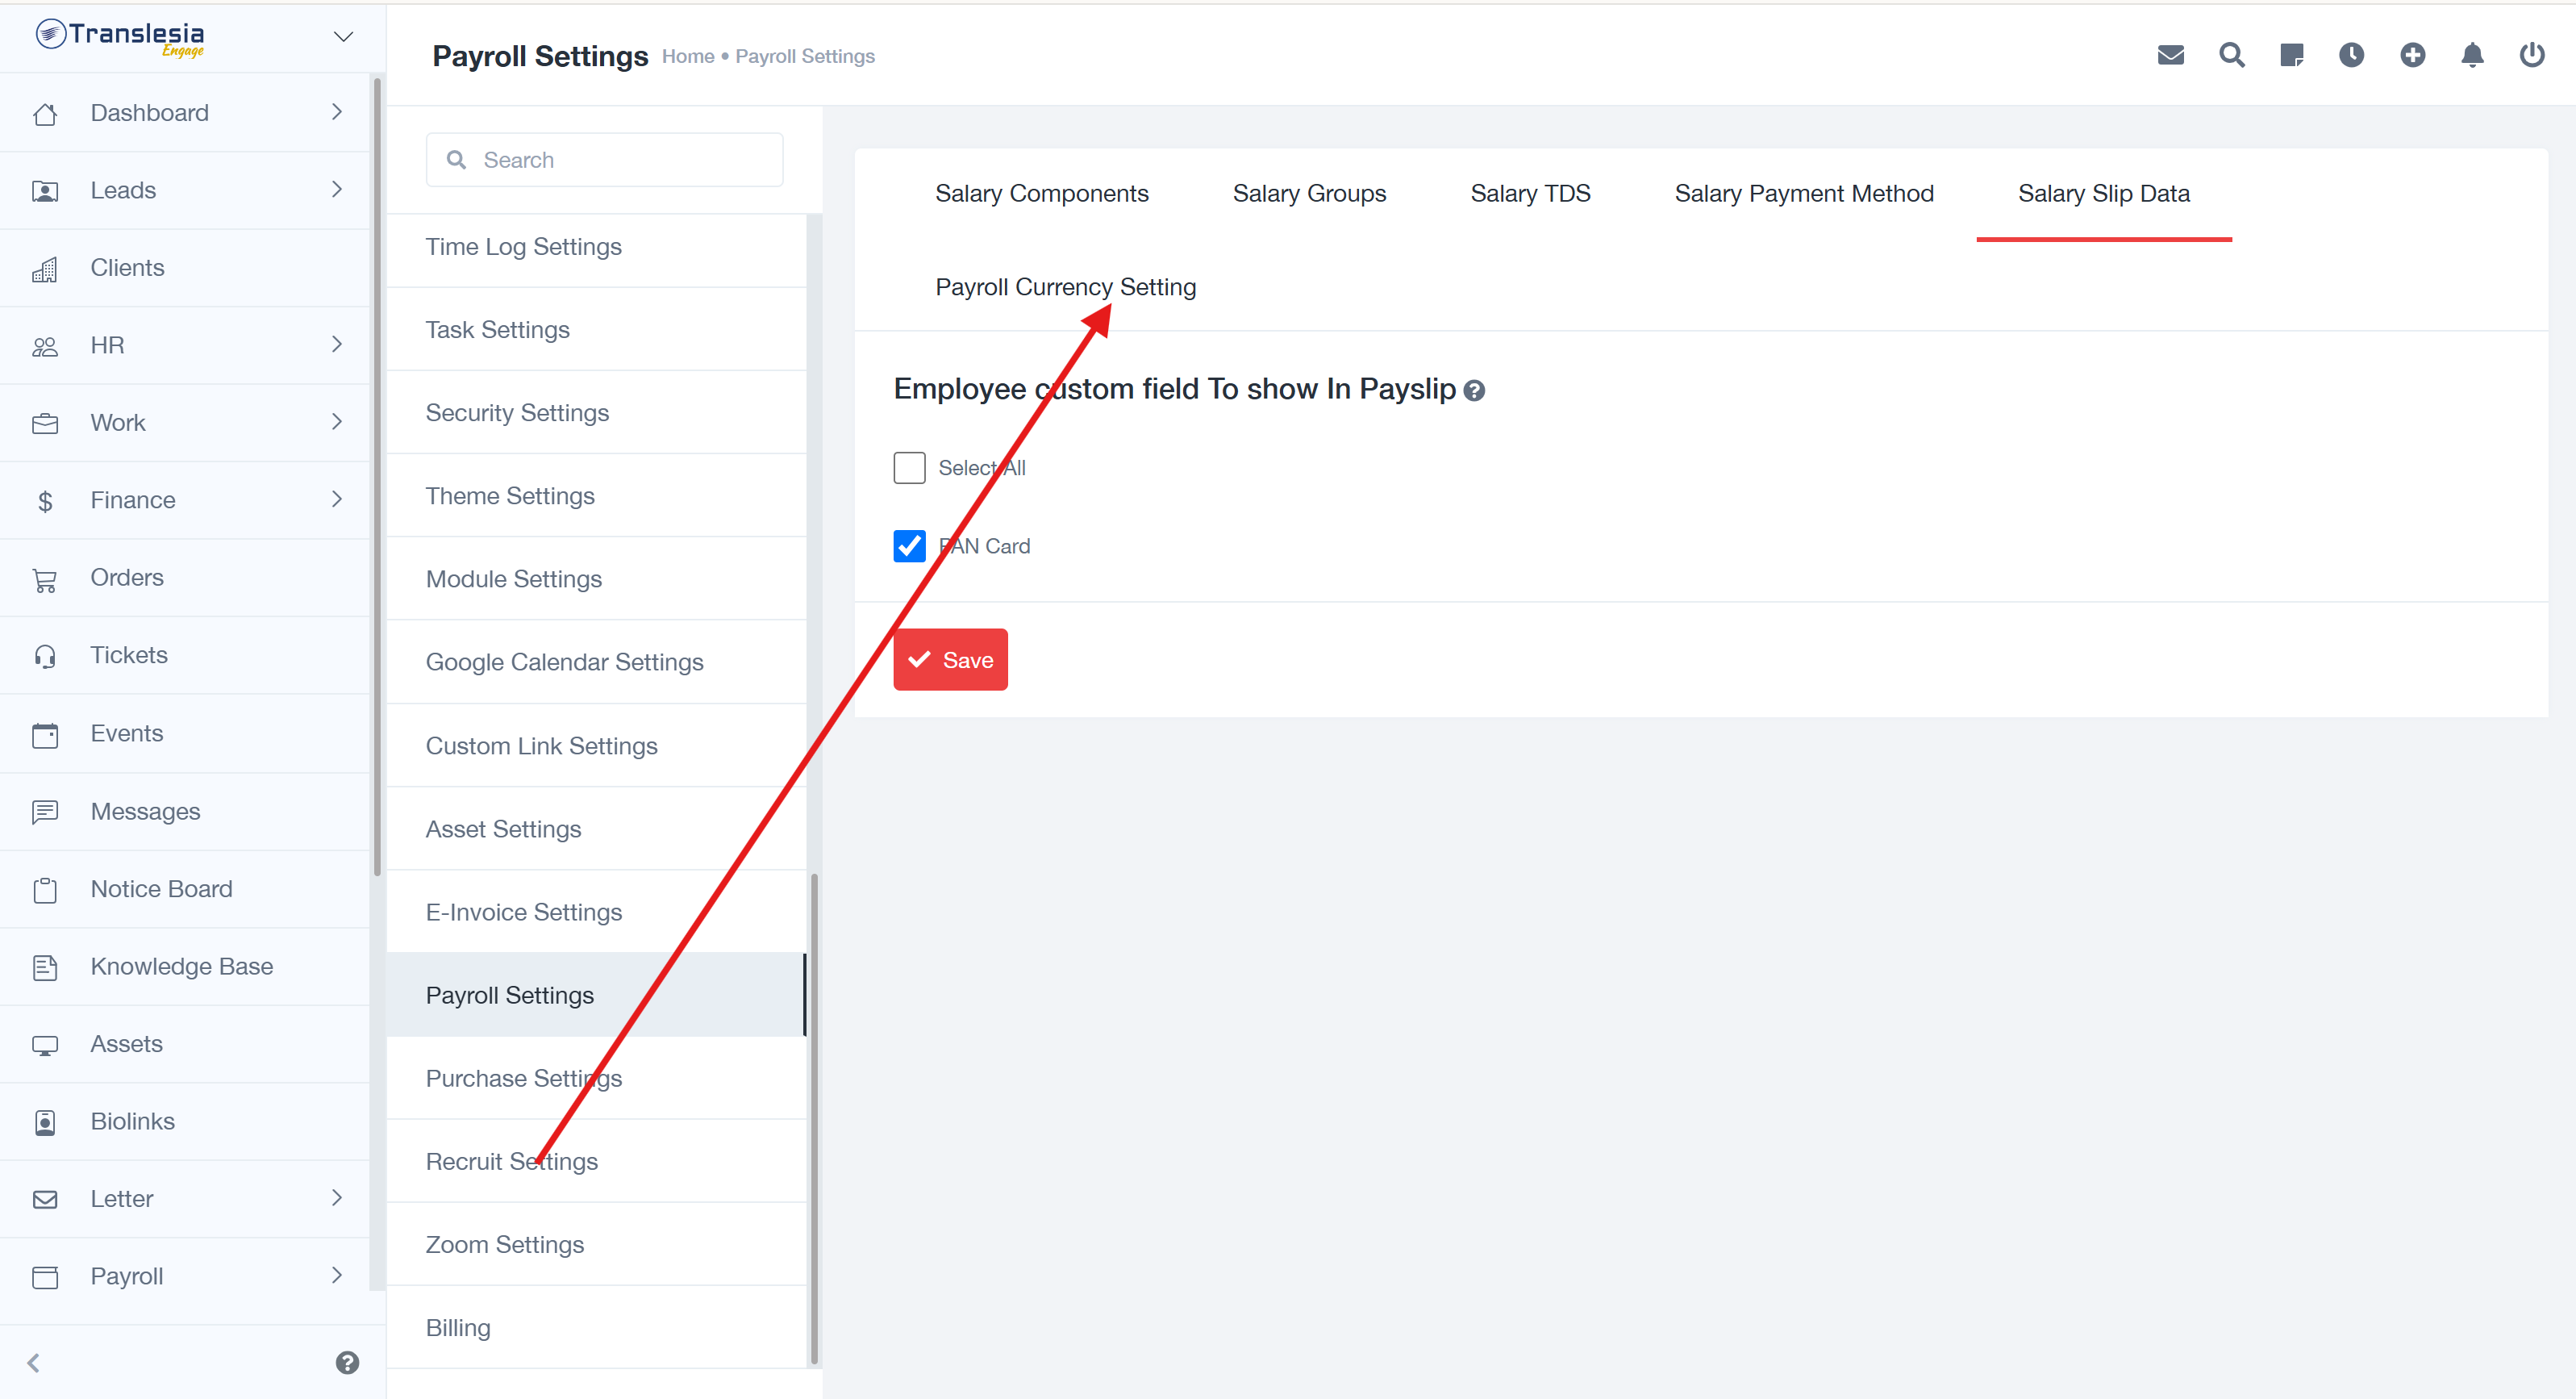This screenshot has width=2576, height=1399.
Task: Click the clock timer icon in header
Action: coord(2351,55)
